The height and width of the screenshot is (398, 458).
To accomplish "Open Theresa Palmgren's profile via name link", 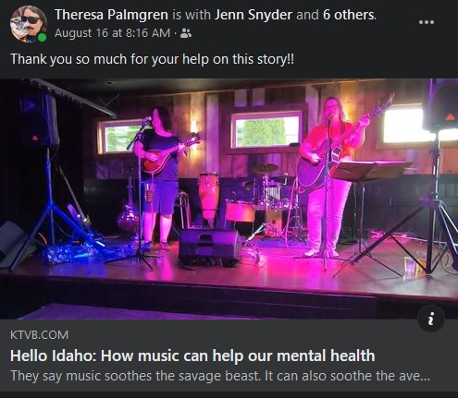I will coord(111,15).
